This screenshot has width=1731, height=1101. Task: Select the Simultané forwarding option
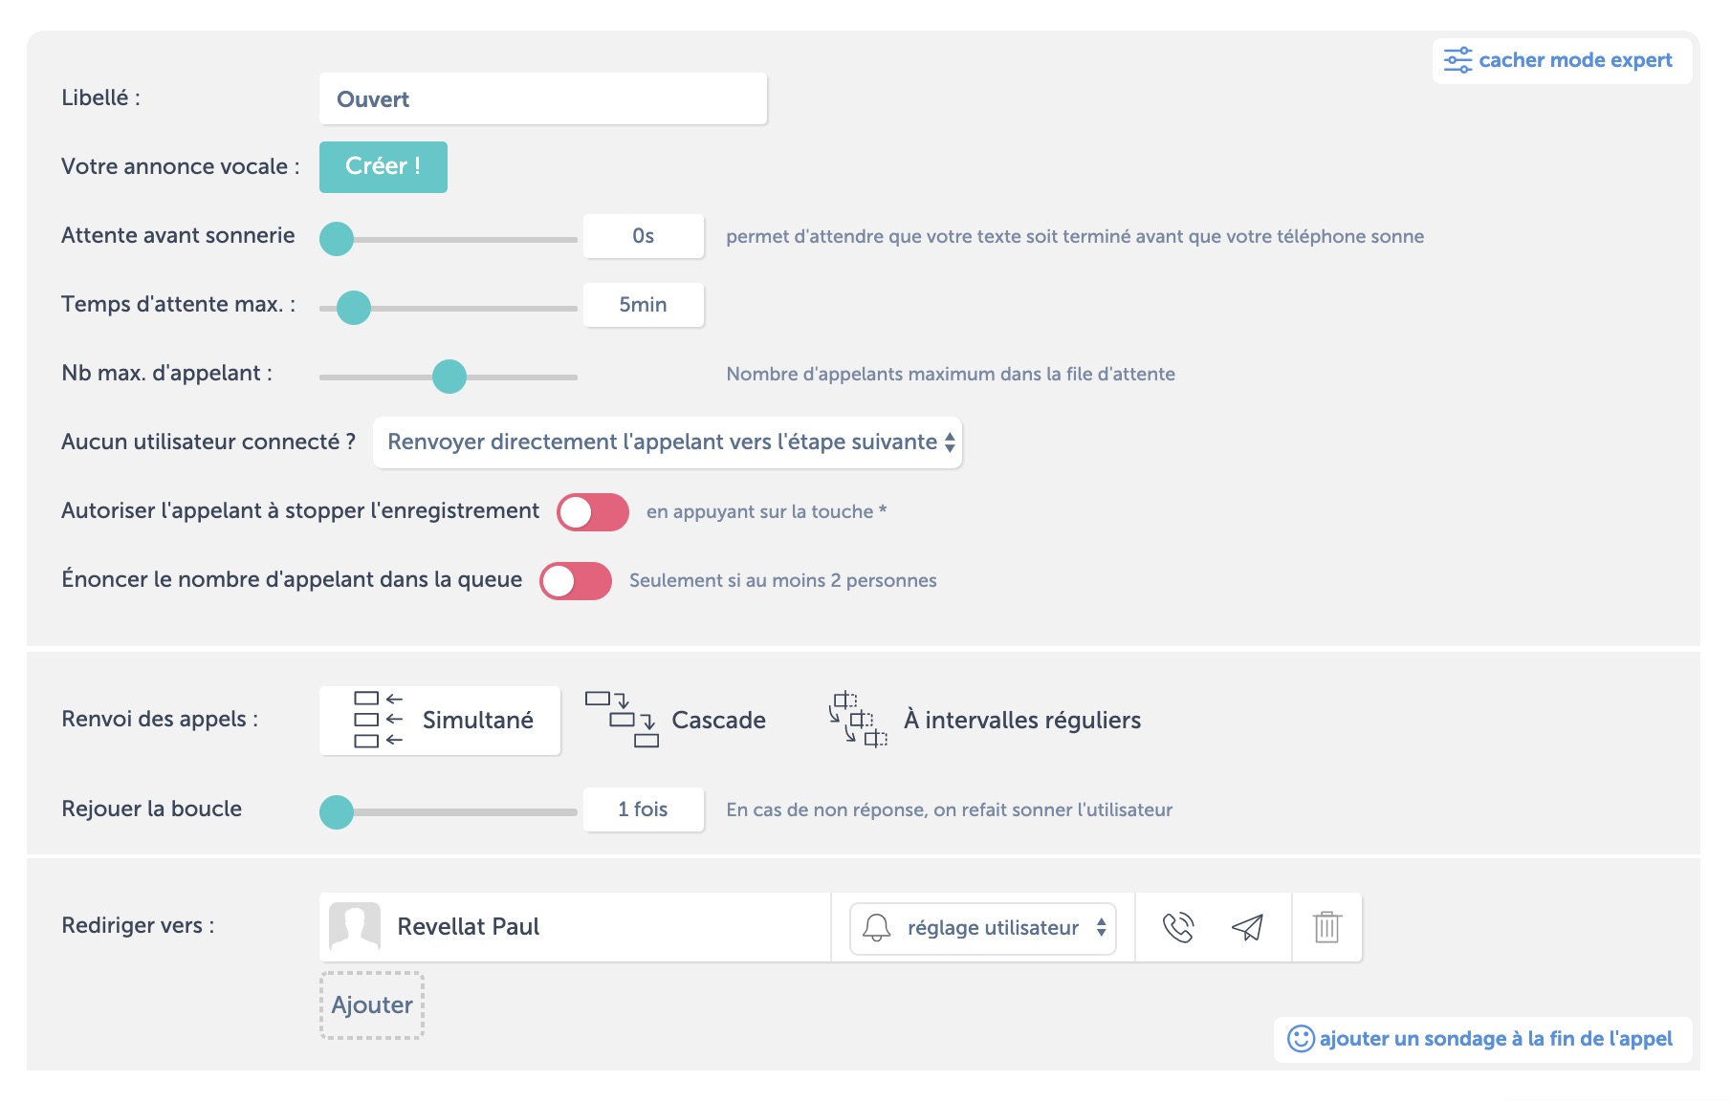(x=440, y=721)
